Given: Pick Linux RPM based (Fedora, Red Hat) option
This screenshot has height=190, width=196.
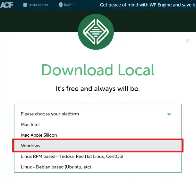Looking at the screenshot, I should tap(72, 156).
